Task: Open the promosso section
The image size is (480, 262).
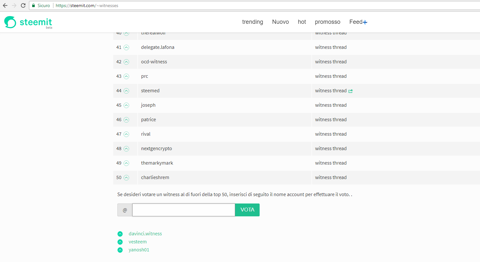Action: [x=328, y=22]
